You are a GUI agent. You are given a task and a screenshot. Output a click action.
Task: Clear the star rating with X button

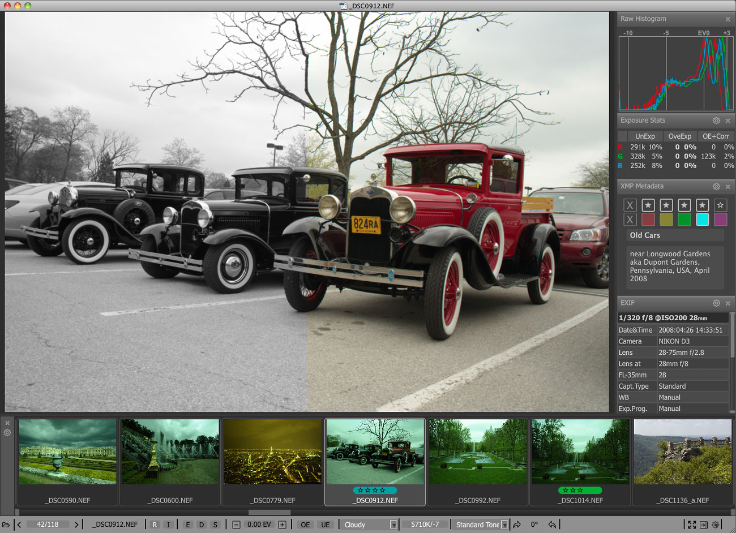point(630,205)
